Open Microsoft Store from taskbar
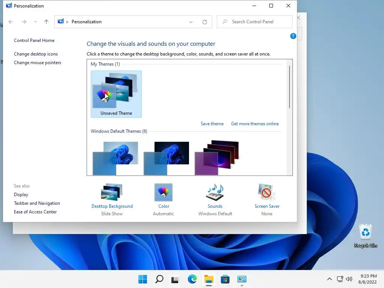The width and height of the screenshot is (384, 288). coord(225,279)
